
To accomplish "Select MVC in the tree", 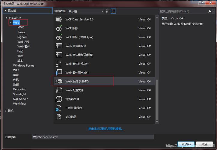I will (21, 27).
